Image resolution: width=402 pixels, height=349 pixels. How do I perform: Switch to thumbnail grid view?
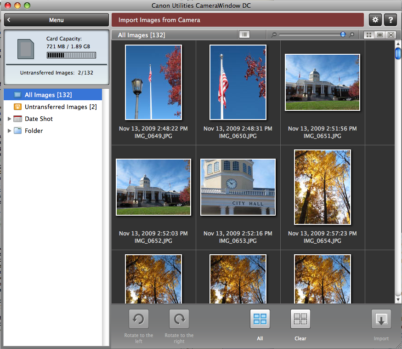pos(369,34)
